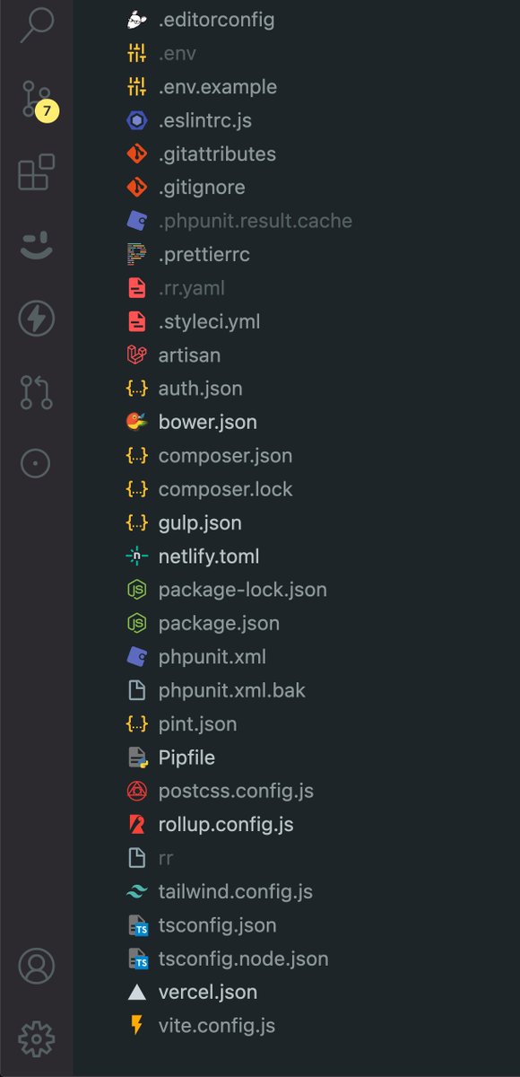The image size is (520, 1077).
Task: Open the Manage settings gear
Action: (x=37, y=1038)
